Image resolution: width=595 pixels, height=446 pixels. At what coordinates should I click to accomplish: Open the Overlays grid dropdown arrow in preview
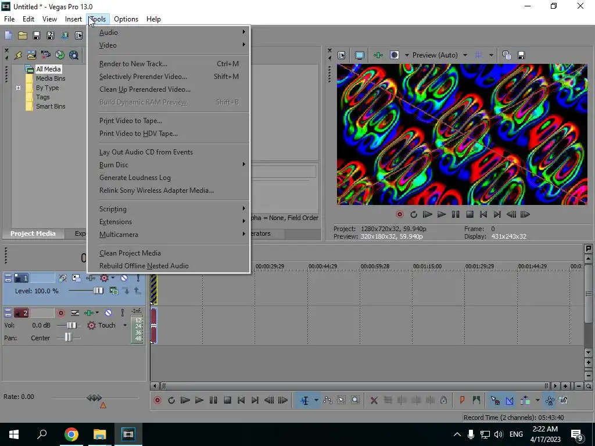click(x=491, y=55)
